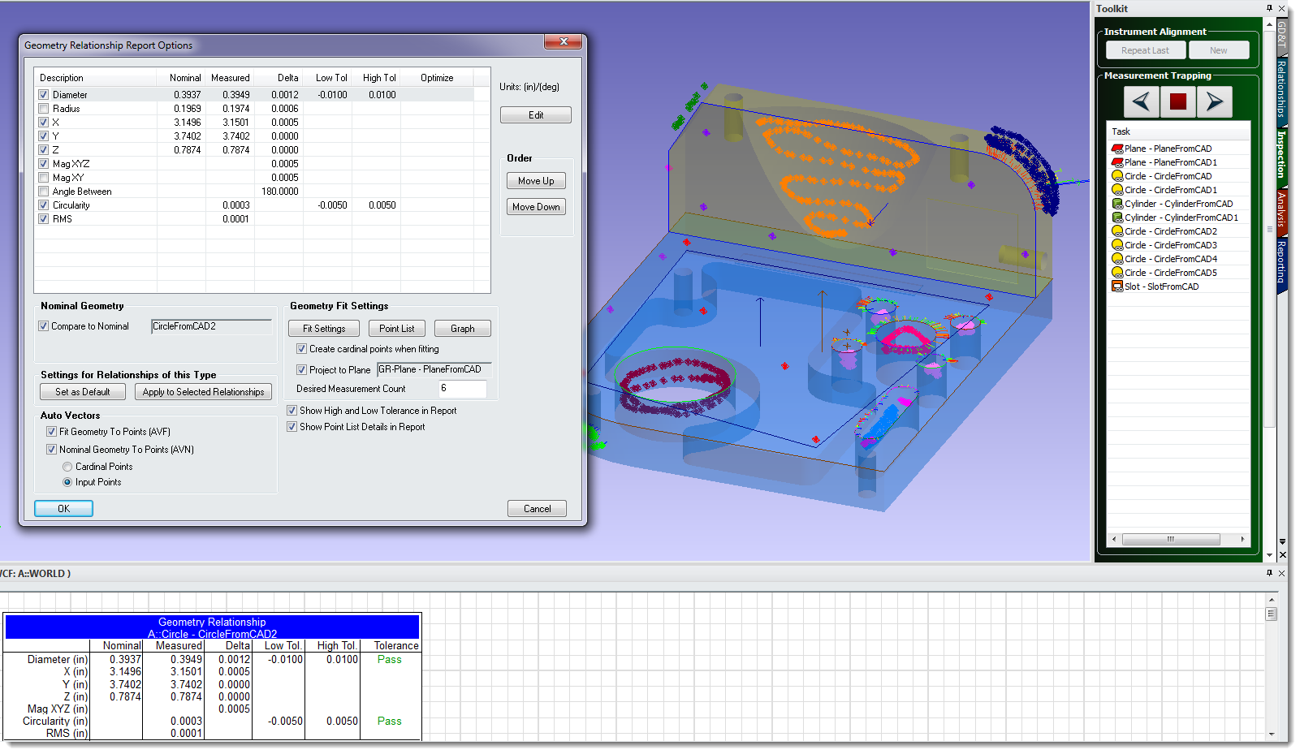This screenshot has width=1300, height=754.
Task: Click the Circle - CircleFromCAD3 task icon
Action: point(1117,245)
